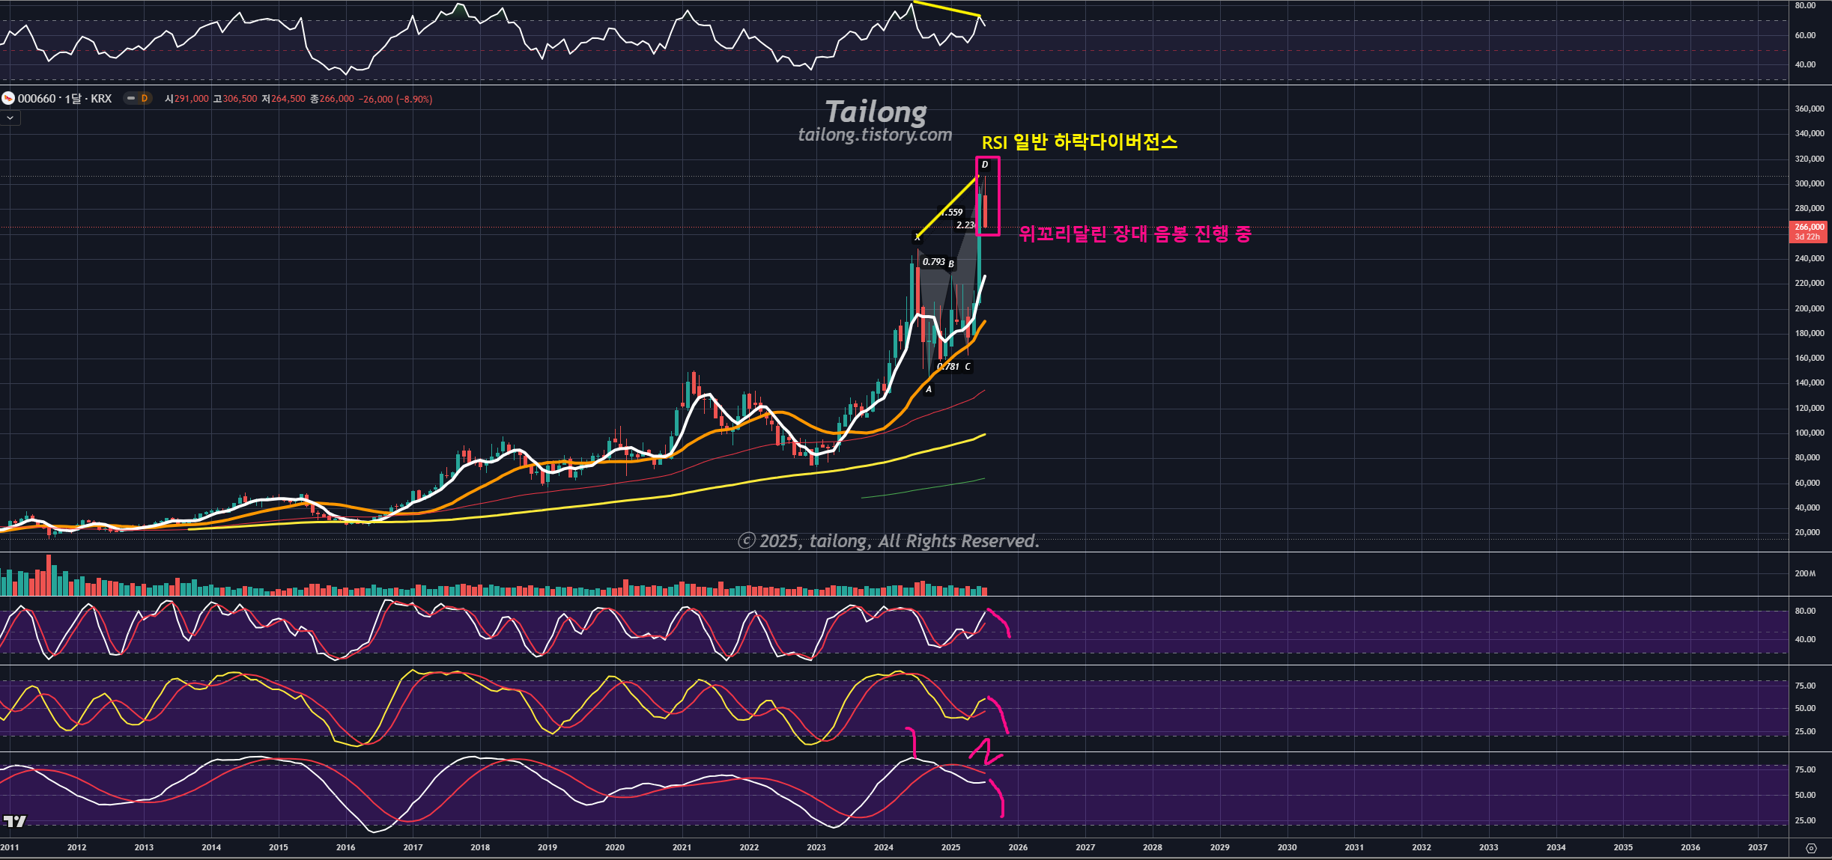Select the pattern point A label
This screenshot has width=1832, height=860.
point(929,389)
